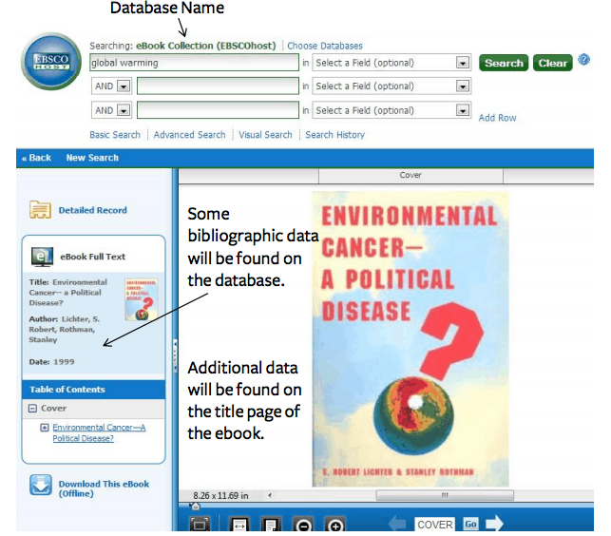Click the horizontal scrollbar under the cover
The height and width of the screenshot is (536, 611).
coord(445,495)
